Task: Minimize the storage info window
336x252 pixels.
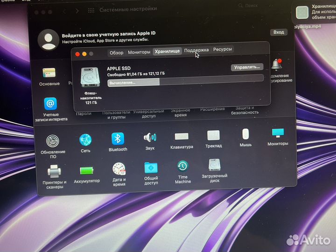Action: (84, 54)
